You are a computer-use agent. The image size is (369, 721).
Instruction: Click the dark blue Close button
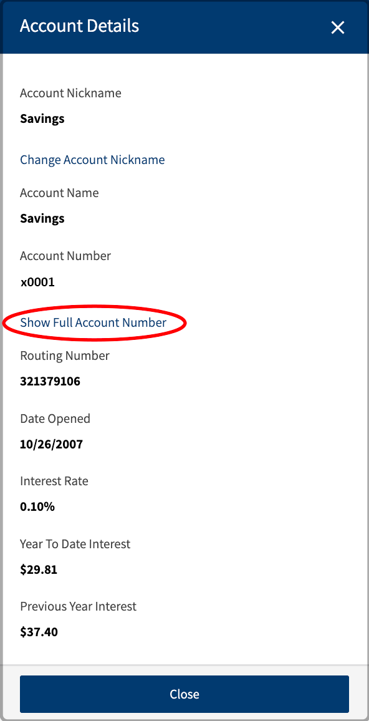tap(184, 694)
